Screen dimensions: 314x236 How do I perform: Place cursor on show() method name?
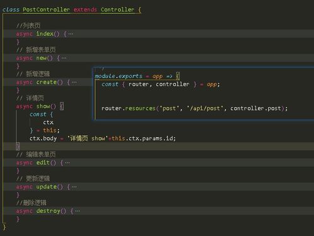pyautogui.click(x=43, y=106)
